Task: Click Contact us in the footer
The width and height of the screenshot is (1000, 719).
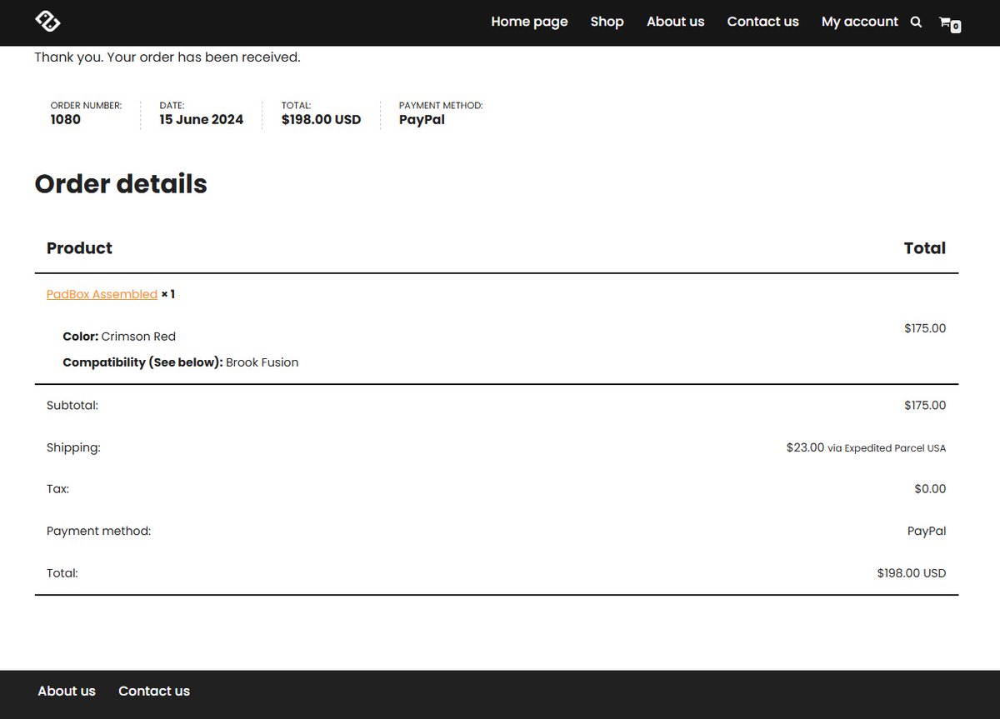Action: [154, 691]
